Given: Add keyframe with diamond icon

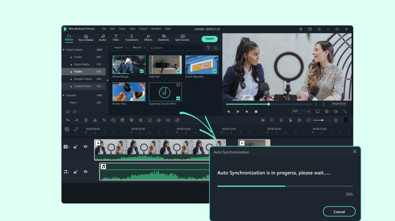Looking at the screenshot, I should pos(159,120).
